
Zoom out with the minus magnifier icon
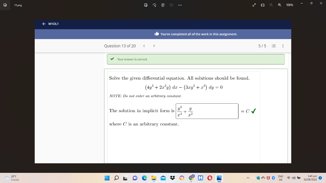coord(271,5)
